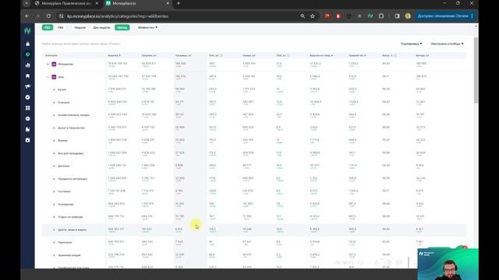Open the Wildberries marketplace dropdown
This screenshot has height=280, width=499.
point(147,28)
